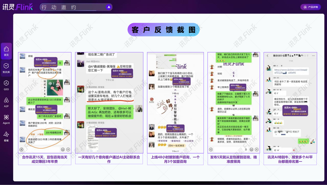The image size is (327, 185).
Task: Open the fifth chat screenshot 集创GEO group
Action: tap(290, 103)
